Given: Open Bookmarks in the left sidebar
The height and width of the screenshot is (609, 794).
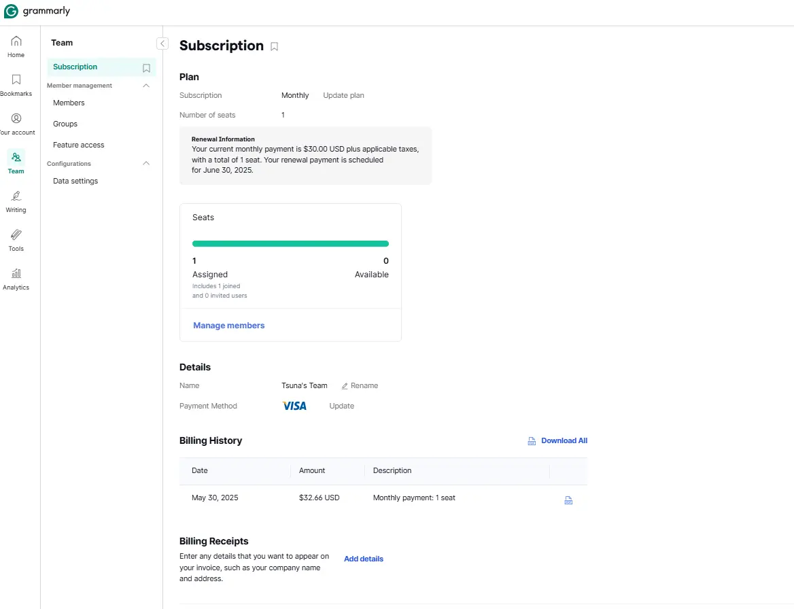Looking at the screenshot, I should (16, 85).
